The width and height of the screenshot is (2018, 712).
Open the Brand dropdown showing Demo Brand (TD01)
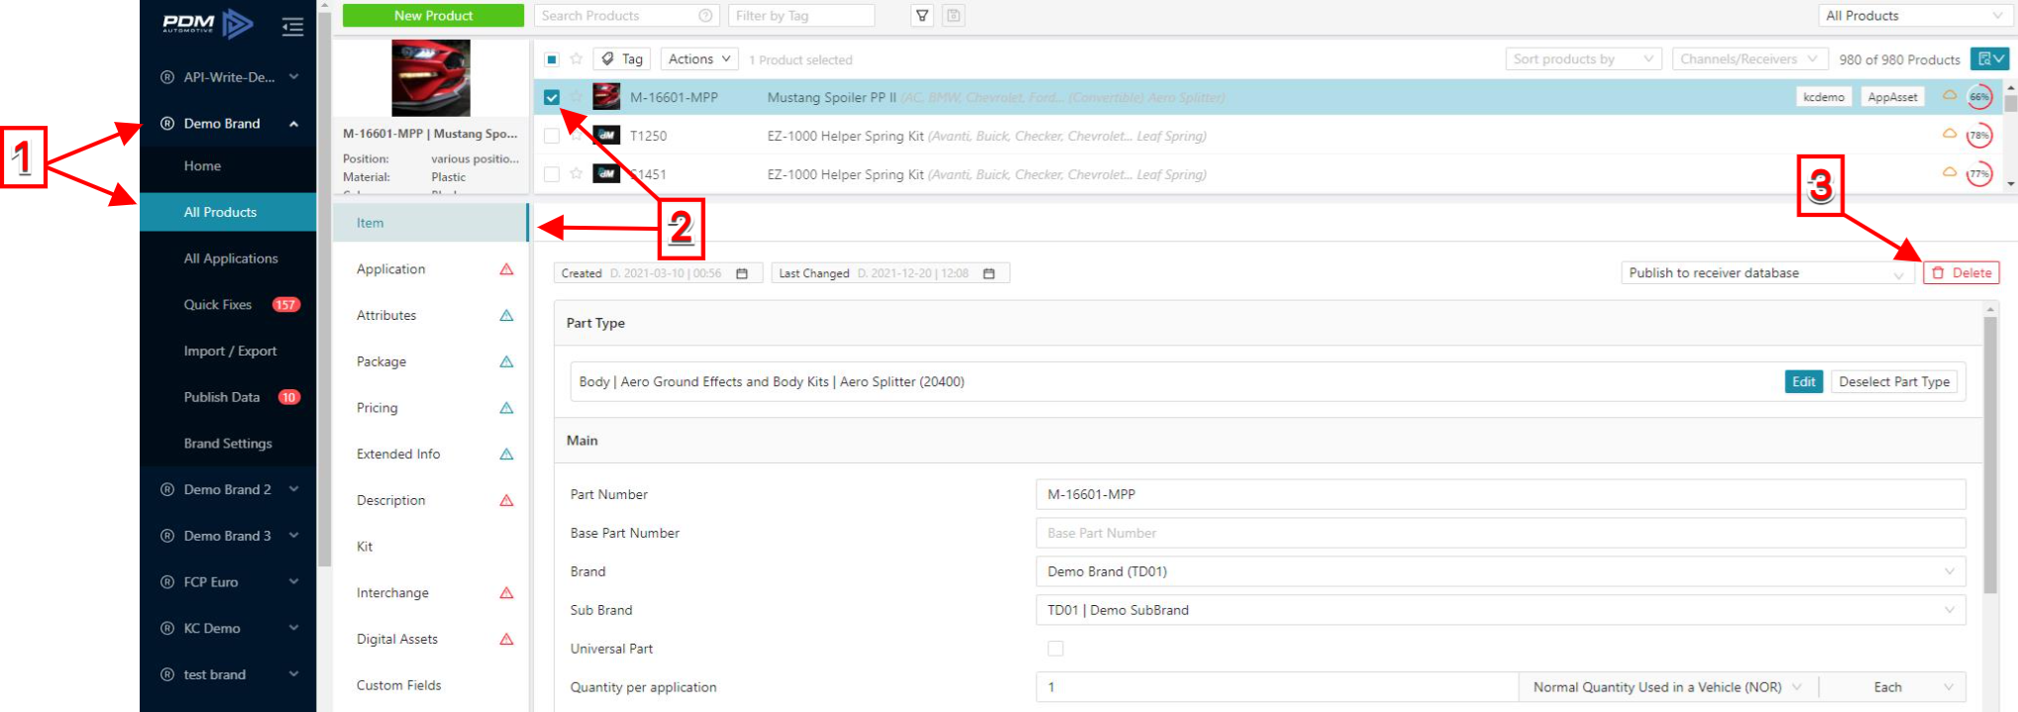click(x=1501, y=571)
